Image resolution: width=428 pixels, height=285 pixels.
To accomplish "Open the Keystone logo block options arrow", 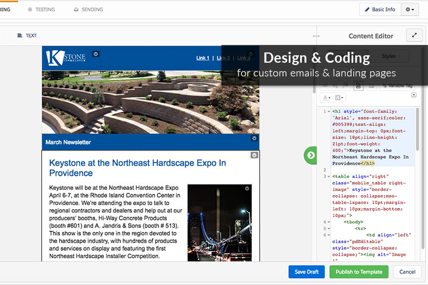I will [x=95, y=54].
